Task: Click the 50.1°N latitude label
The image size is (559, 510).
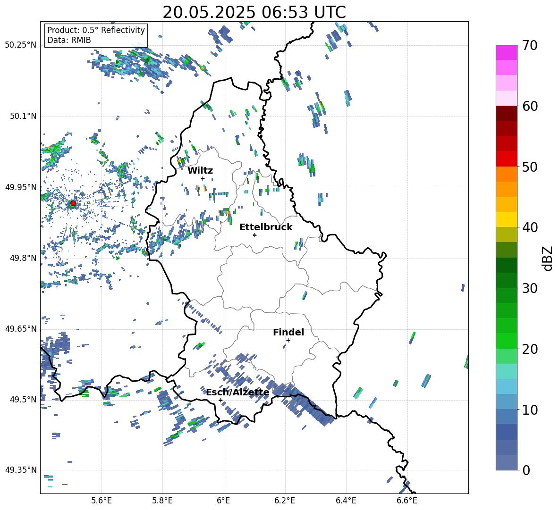Action: [x=23, y=116]
